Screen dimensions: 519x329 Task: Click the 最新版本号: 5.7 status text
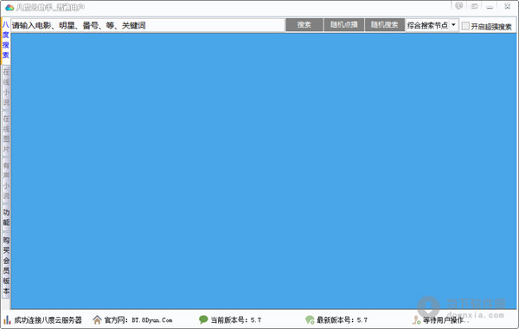pos(342,320)
